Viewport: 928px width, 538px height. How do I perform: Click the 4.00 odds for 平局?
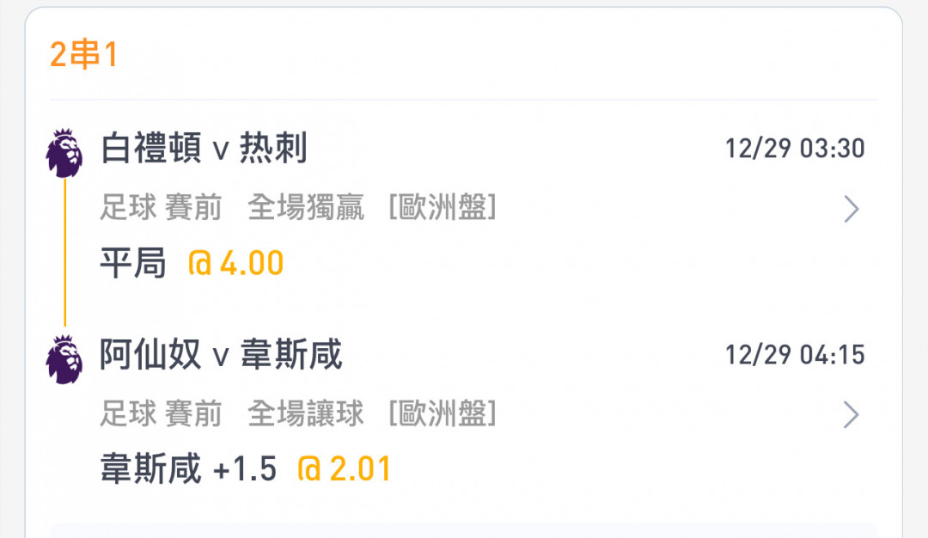click(x=236, y=264)
